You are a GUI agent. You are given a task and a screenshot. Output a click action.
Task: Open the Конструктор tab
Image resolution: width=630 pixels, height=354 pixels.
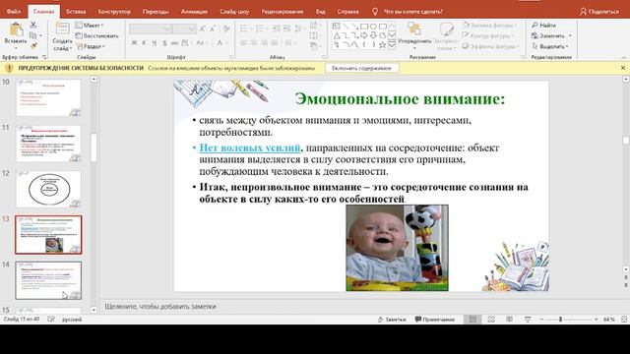pyautogui.click(x=114, y=11)
